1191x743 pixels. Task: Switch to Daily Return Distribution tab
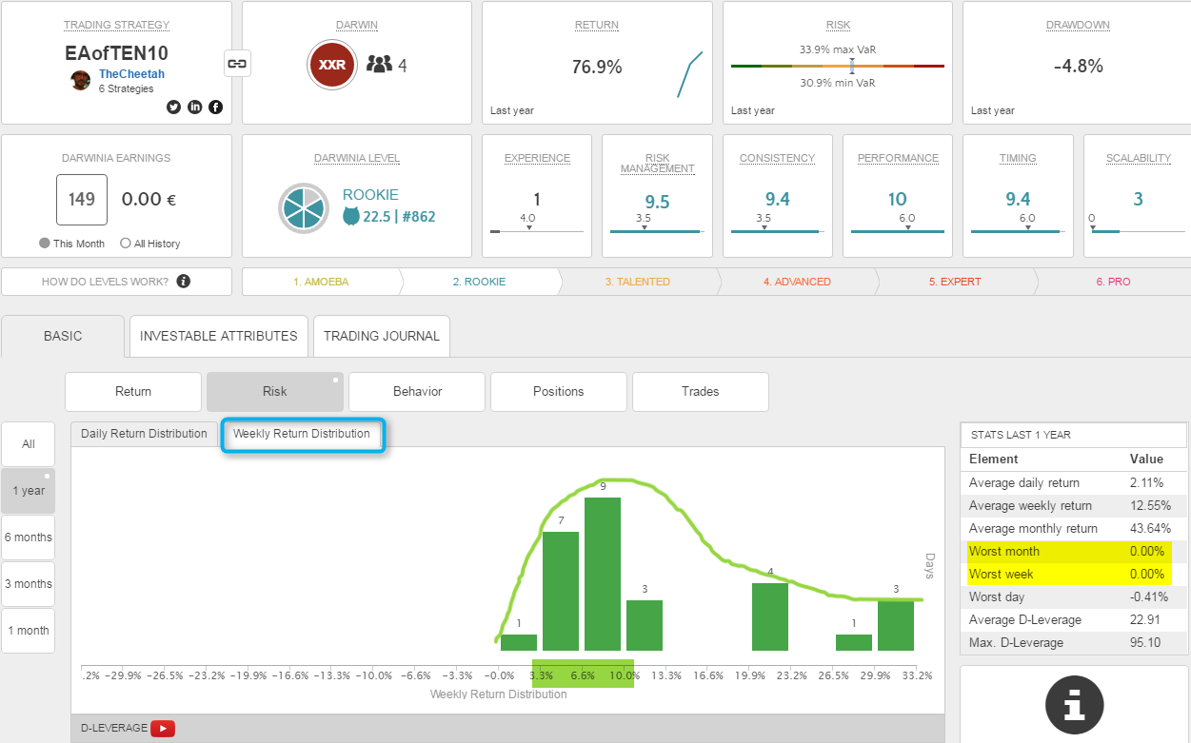(x=144, y=434)
